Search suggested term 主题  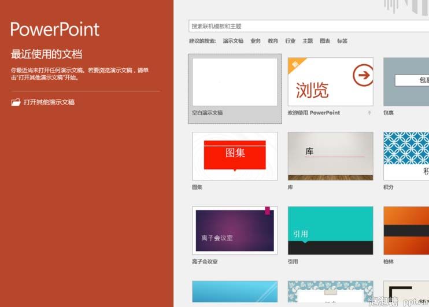pyautogui.click(x=308, y=41)
